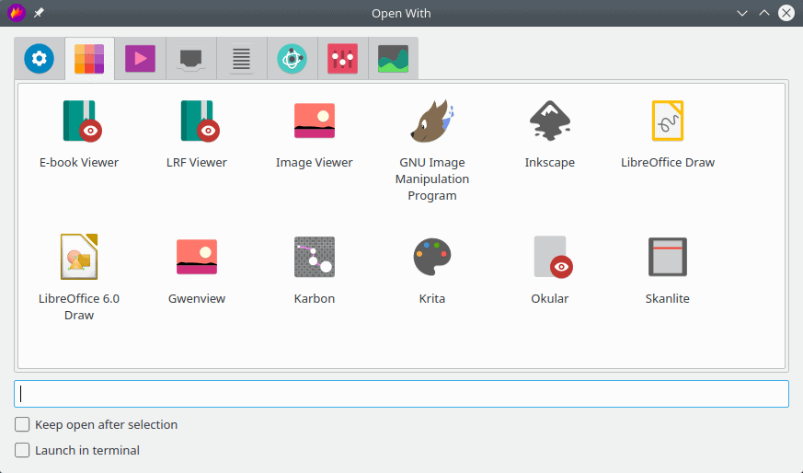This screenshot has height=473, width=803.
Task: Enable Keep open after selection checkbox
Action: (22, 424)
